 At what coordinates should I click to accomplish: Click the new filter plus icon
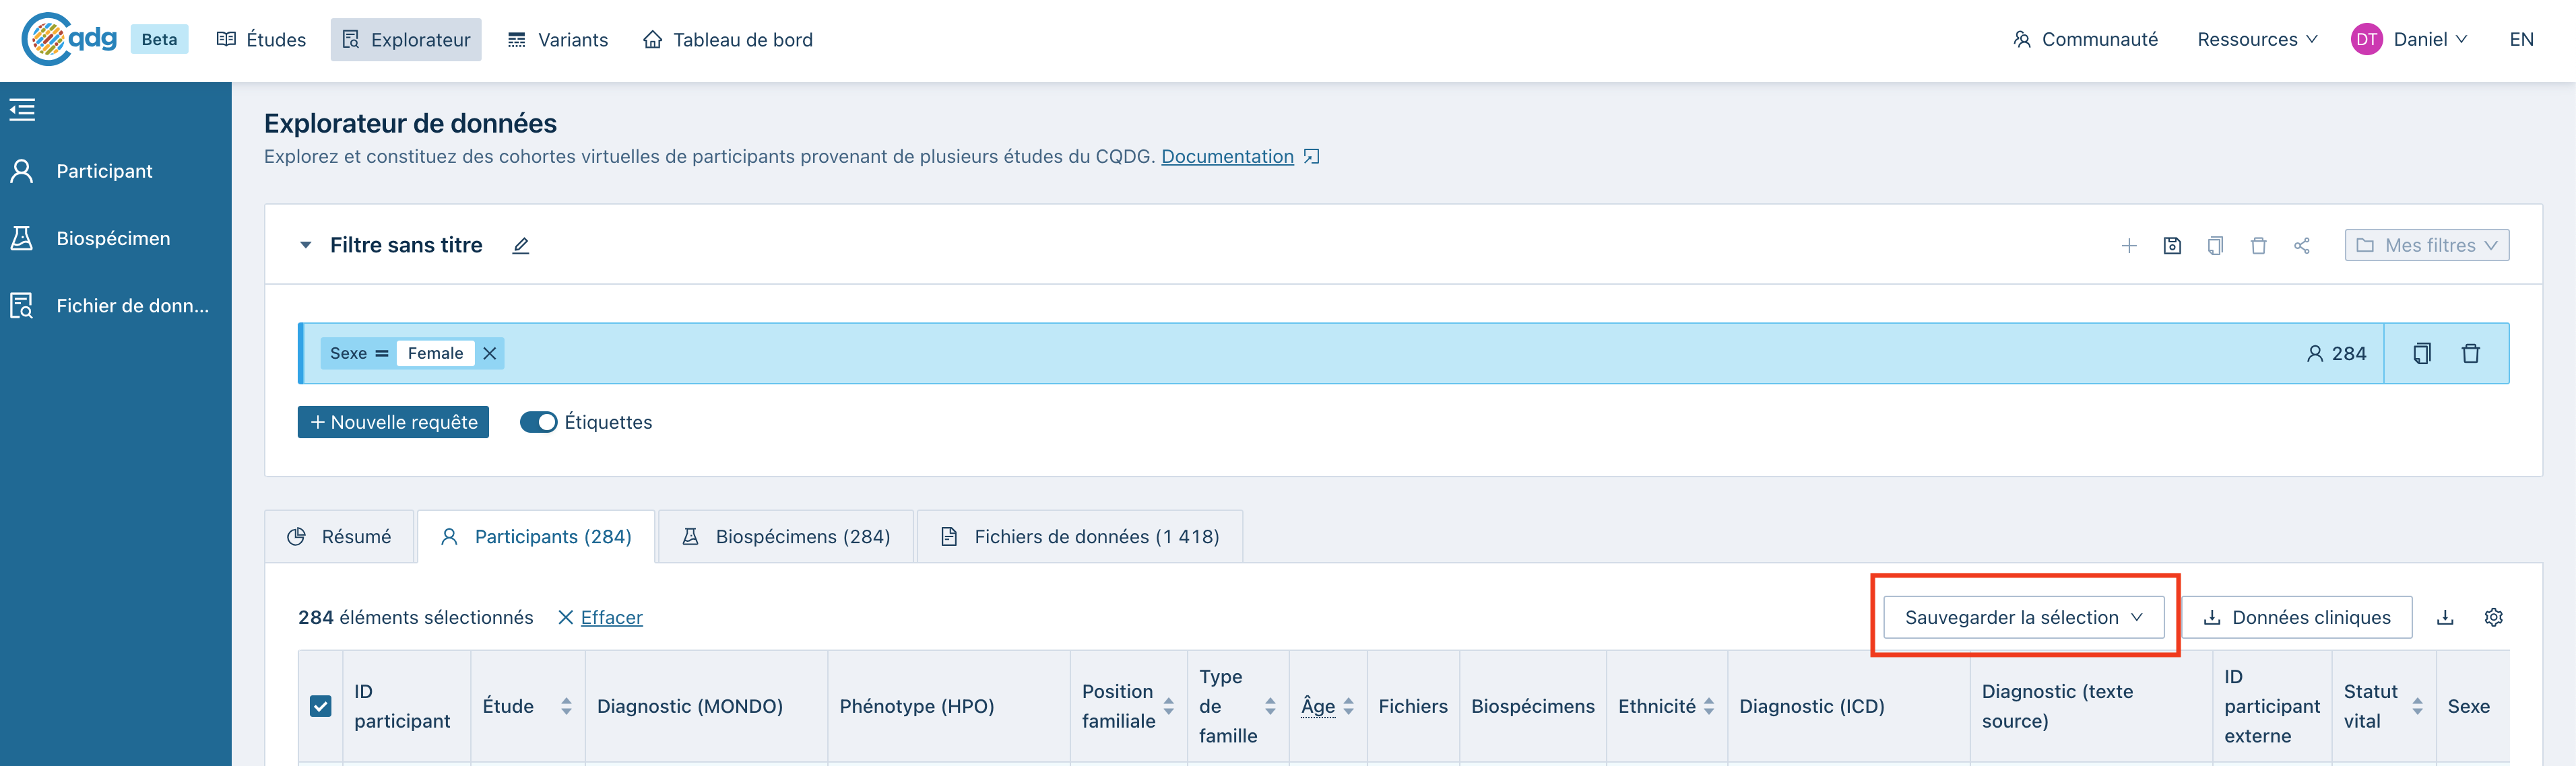tap(2129, 246)
